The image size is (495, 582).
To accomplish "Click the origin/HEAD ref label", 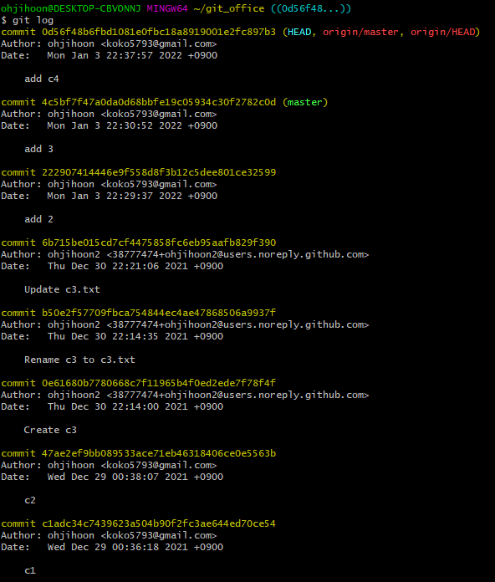I will (x=442, y=33).
